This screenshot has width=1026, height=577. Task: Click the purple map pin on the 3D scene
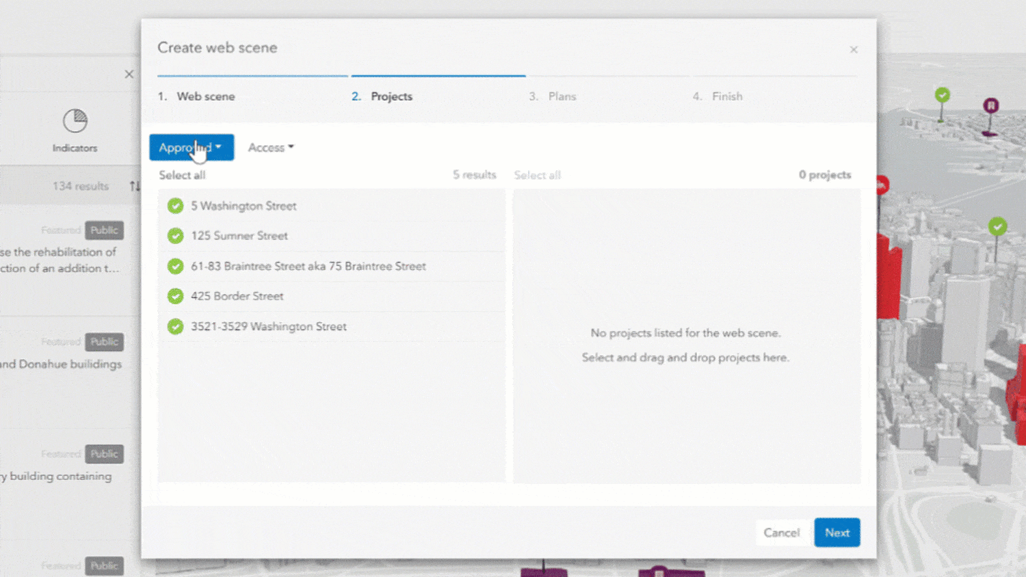(991, 105)
